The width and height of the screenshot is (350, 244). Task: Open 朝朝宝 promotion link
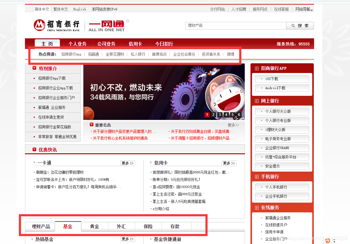[60, 172]
